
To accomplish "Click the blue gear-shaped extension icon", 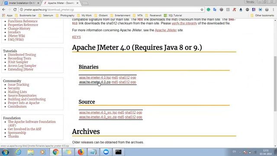I will [260, 10].
